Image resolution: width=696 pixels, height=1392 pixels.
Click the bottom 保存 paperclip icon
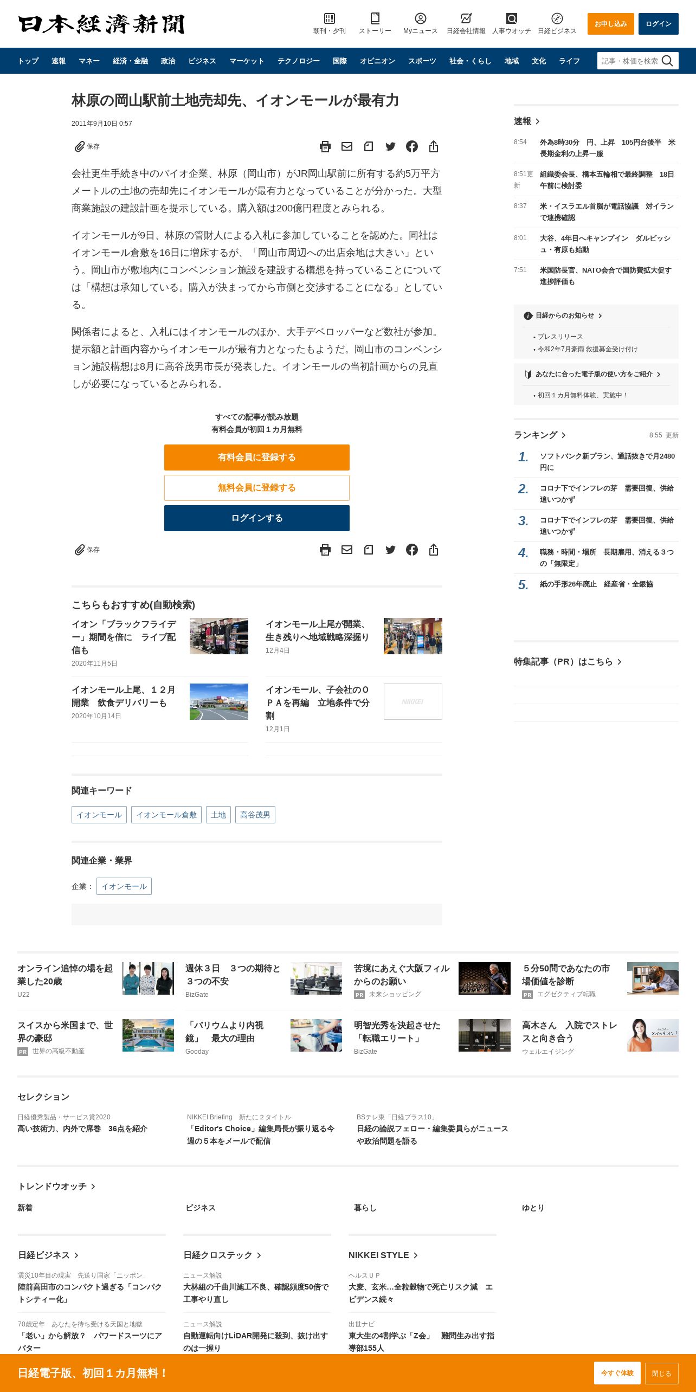(x=80, y=550)
